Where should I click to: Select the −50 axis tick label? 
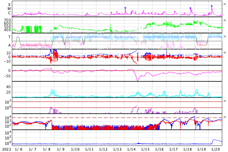pos(7,76)
